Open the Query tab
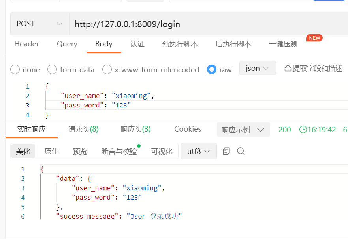The width and height of the screenshot is (348, 239). 67,44
